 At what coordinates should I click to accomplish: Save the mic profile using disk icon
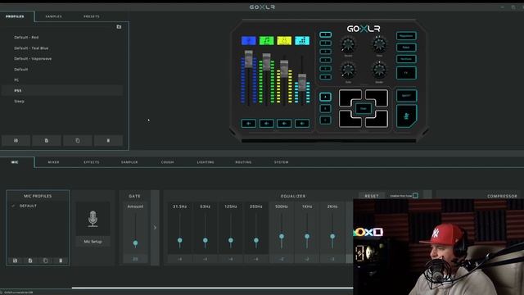click(15, 261)
